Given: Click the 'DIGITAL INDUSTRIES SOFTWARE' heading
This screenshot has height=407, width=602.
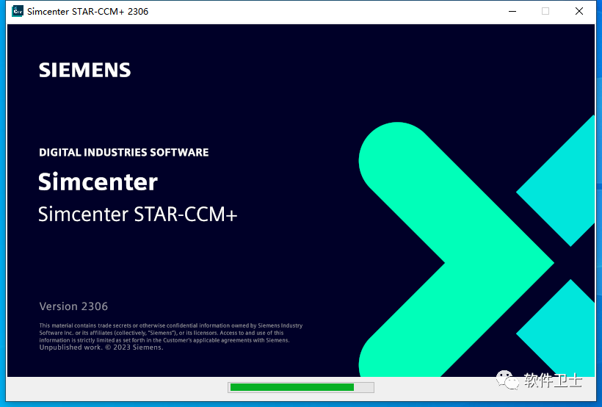Looking at the screenshot, I should coord(123,153).
